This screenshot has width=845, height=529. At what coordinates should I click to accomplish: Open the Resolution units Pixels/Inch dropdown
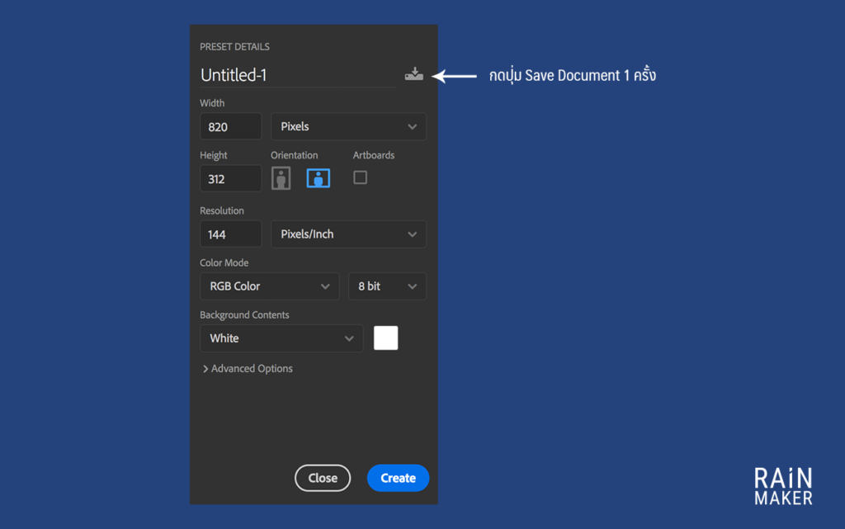click(x=348, y=234)
